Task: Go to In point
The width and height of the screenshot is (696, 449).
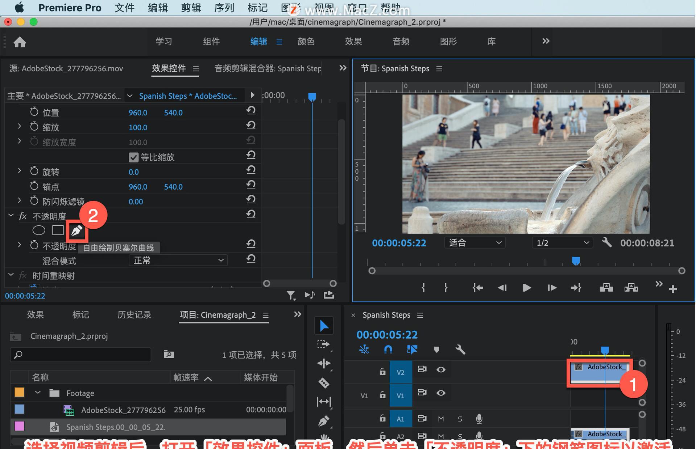Action: pos(478,288)
